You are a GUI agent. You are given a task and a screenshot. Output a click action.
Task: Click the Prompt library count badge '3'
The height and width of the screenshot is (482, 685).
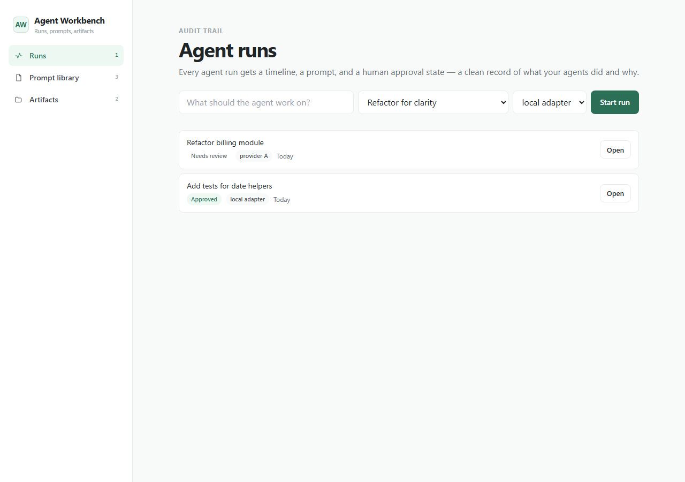(117, 77)
